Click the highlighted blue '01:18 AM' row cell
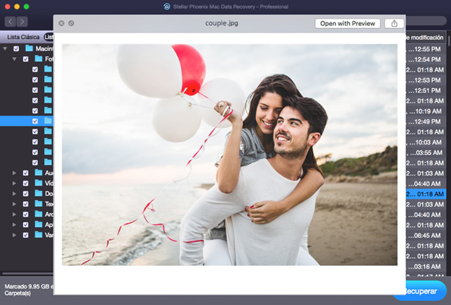 [x=426, y=194]
